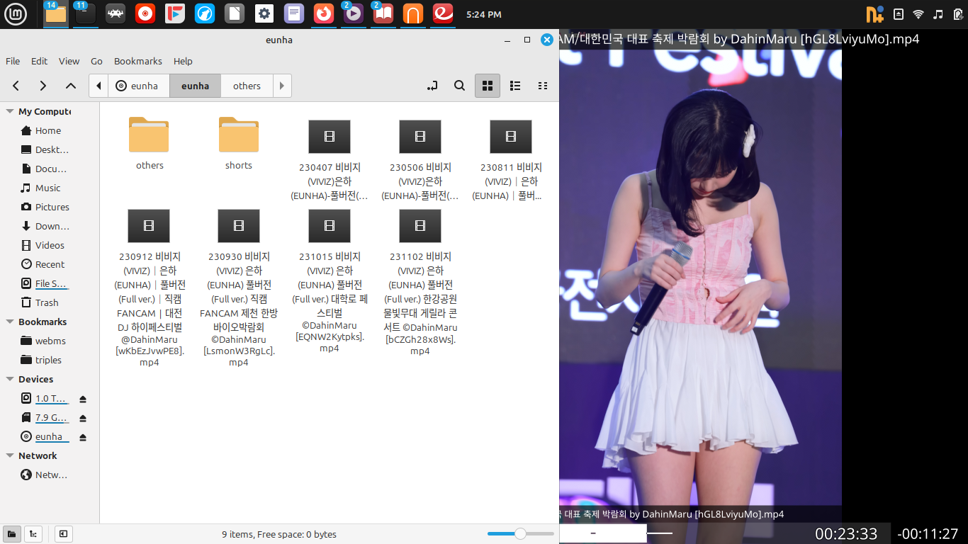The image size is (968, 544).
Task: Go up to the parent folder
Action: pos(71,86)
